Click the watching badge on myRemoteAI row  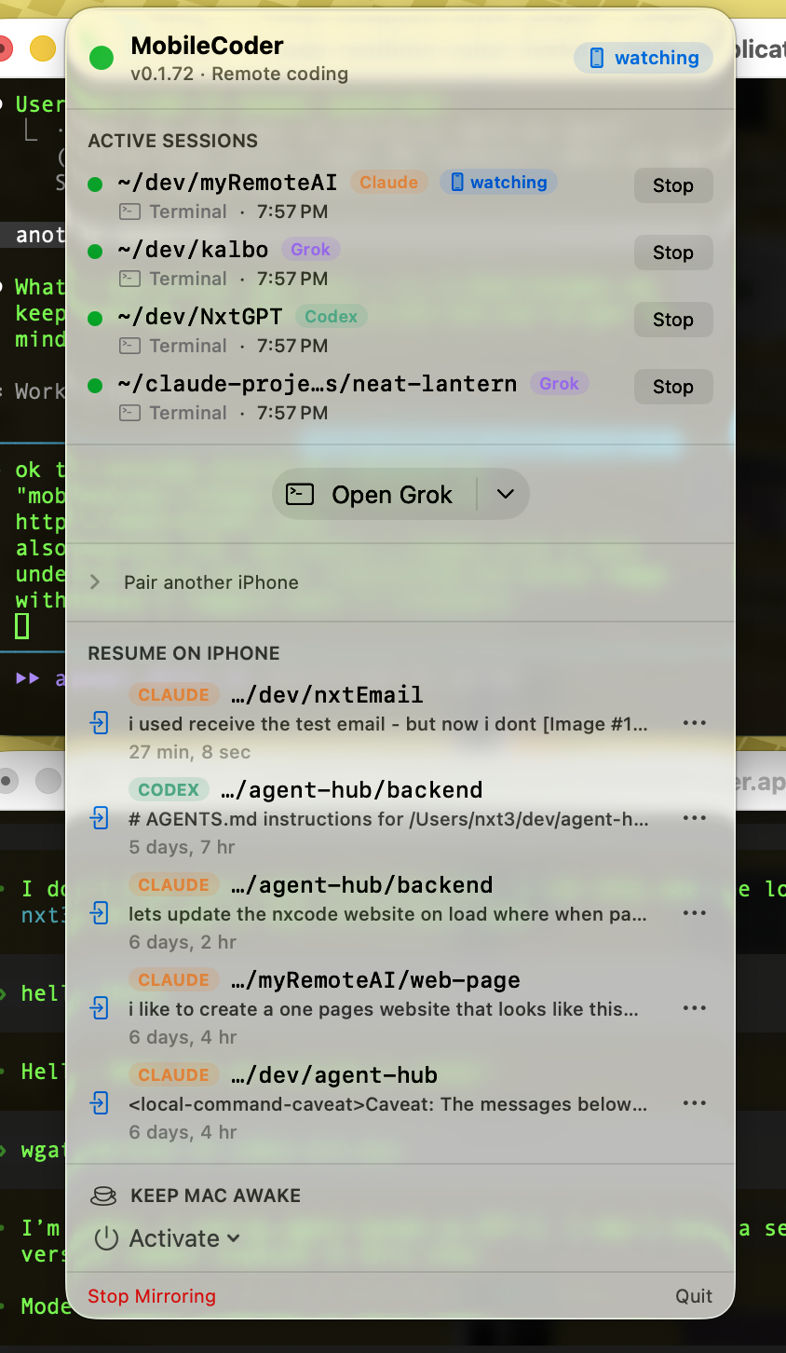[x=499, y=183]
